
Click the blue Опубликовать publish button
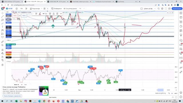177,9
